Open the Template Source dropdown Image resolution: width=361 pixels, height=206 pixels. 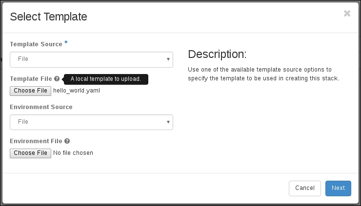[x=91, y=59]
